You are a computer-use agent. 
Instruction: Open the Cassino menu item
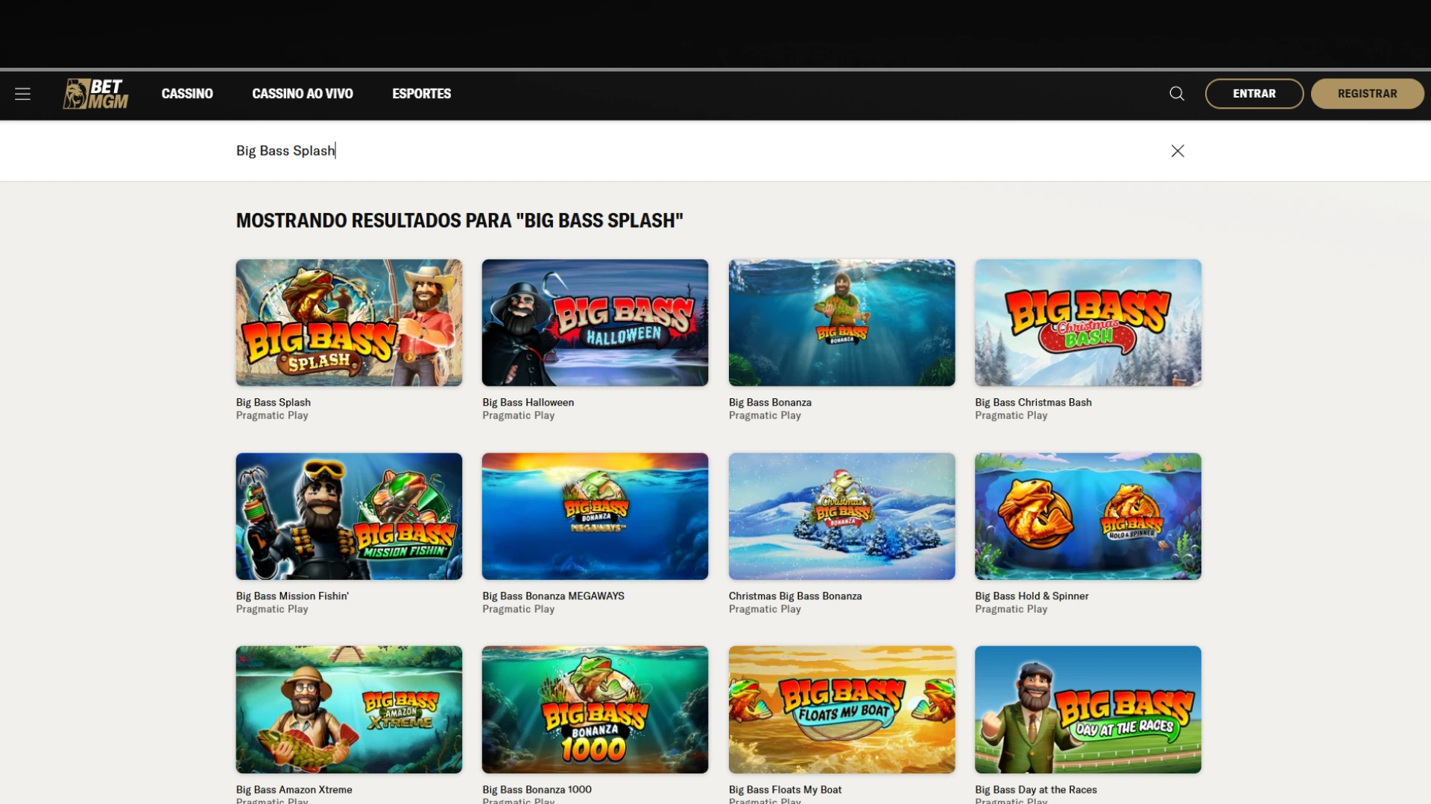pos(187,94)
